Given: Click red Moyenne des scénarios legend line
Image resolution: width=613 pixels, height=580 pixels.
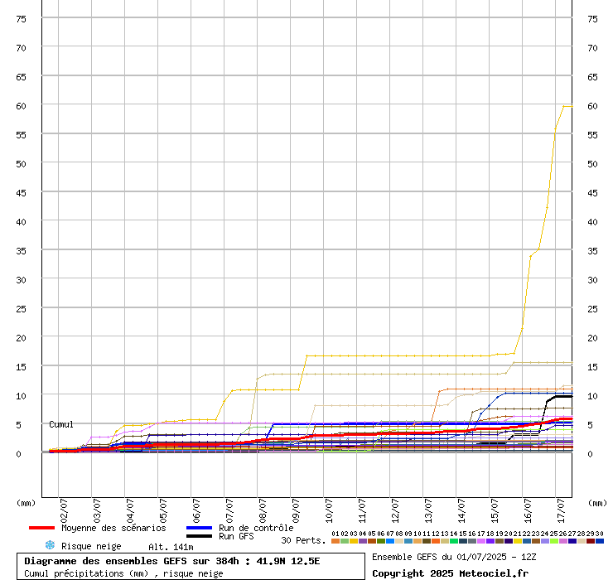Looking at the screenshot, I should [41, 528].
